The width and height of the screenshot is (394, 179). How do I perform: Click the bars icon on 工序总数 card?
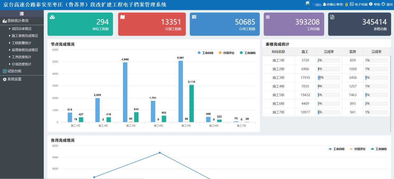tap(268, 17)
